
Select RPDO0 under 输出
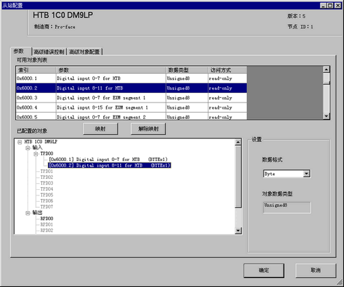pyautogui.click(x=47, y=219)
